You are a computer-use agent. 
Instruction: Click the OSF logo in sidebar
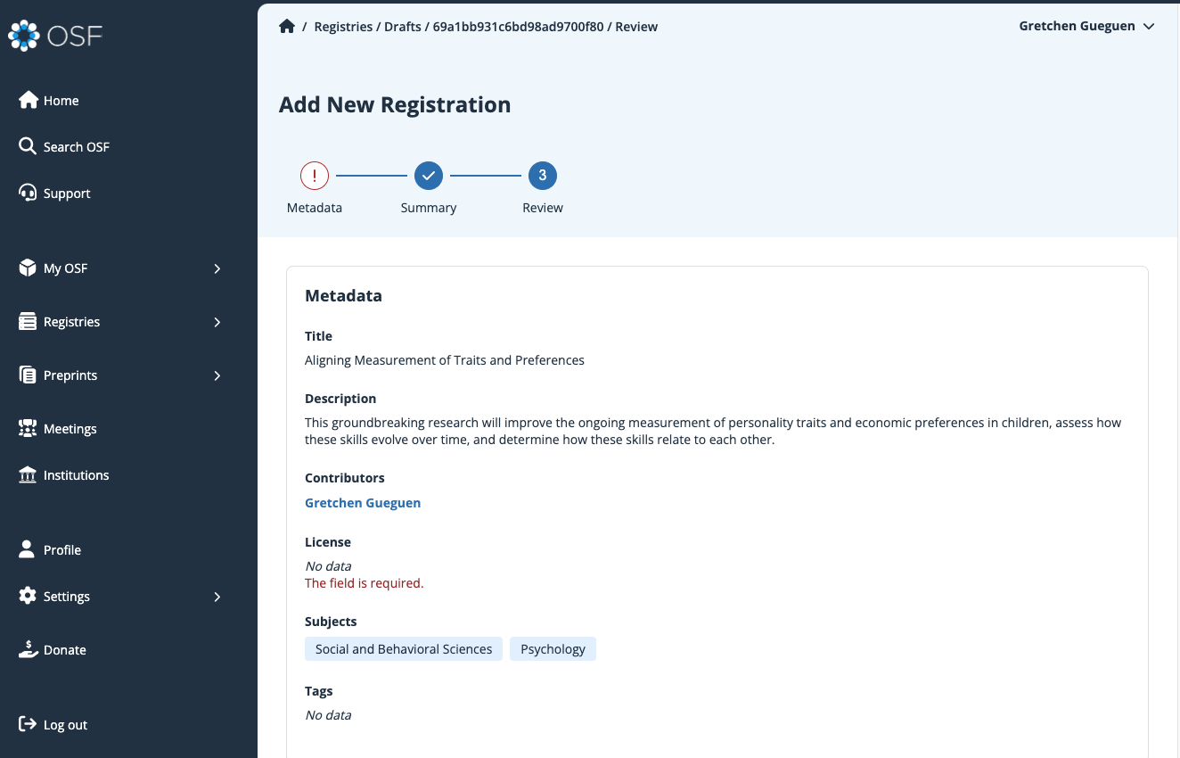pyautogui.click(x=55, y=36)
